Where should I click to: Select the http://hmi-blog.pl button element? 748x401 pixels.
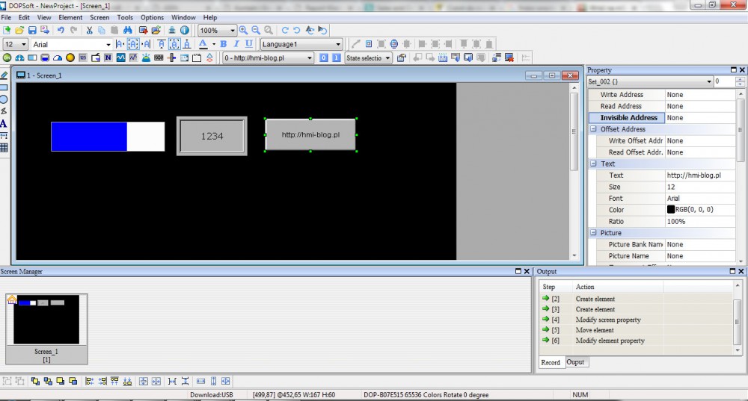tap(310, 134)
